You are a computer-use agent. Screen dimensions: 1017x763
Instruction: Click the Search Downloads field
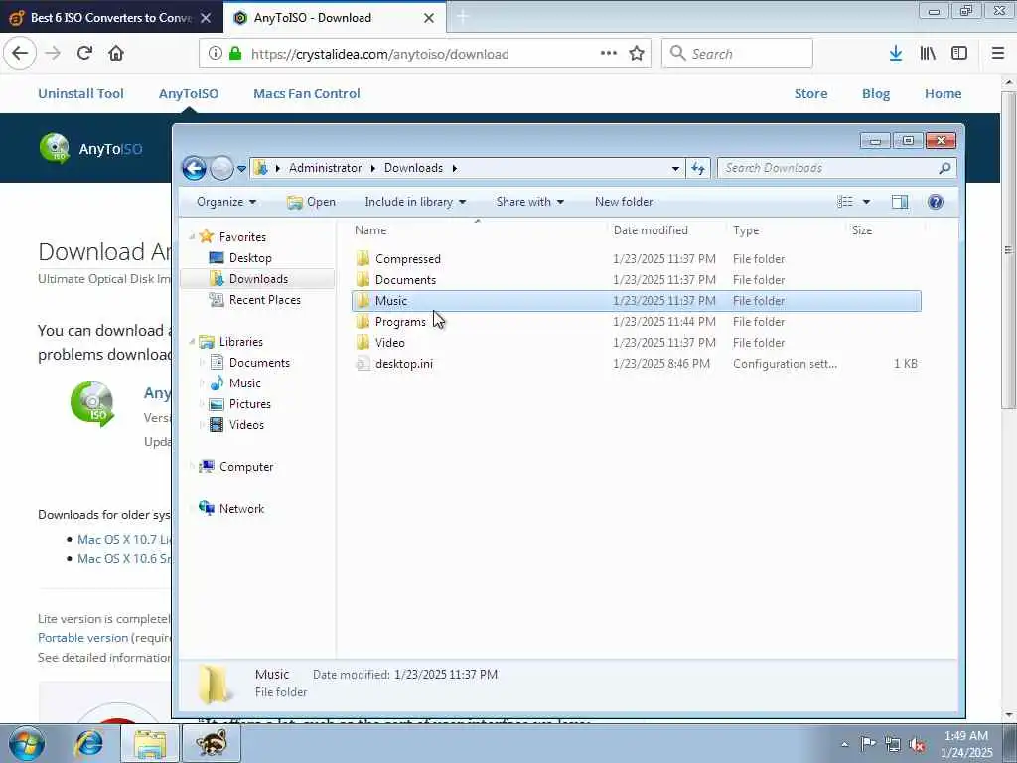pos(836,168)
